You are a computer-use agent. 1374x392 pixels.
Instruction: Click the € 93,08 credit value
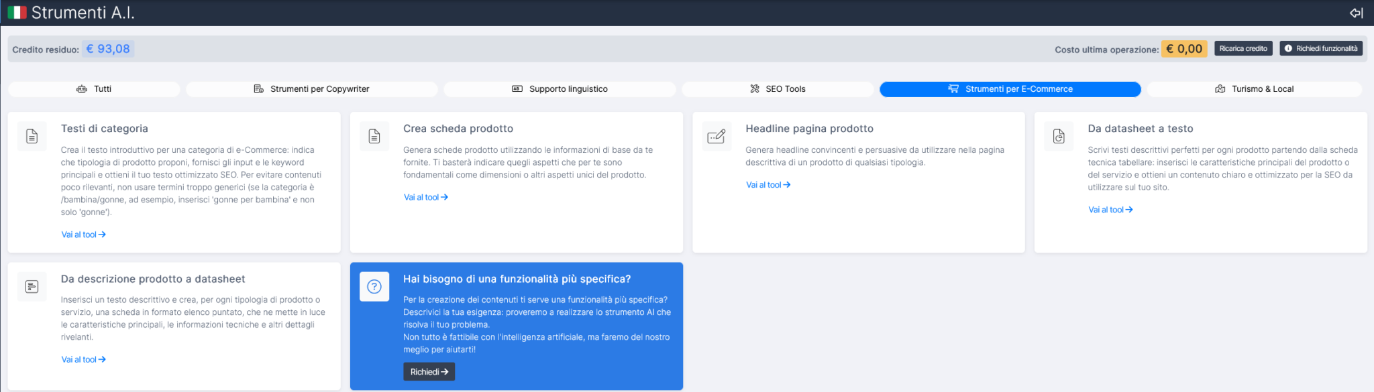[108, 49]
